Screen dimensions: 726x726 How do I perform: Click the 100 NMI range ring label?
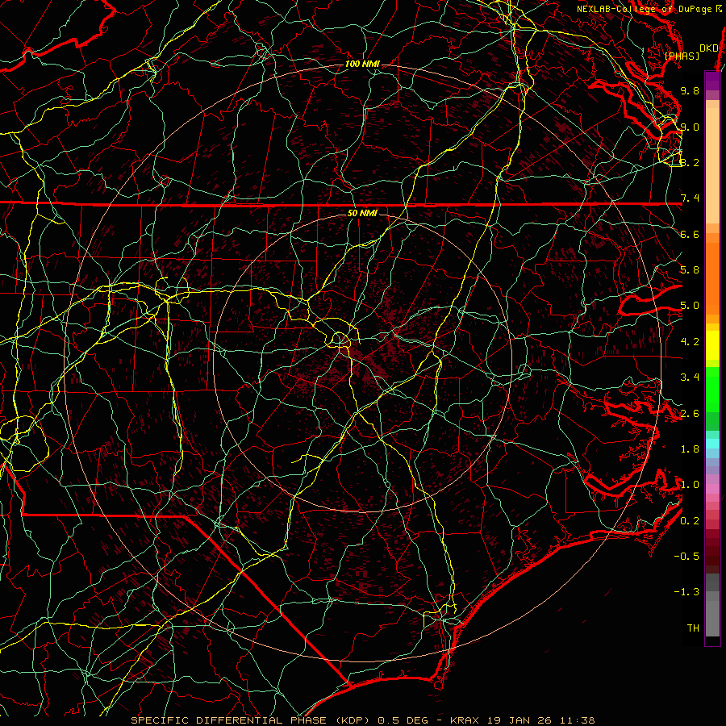[362, 64]
